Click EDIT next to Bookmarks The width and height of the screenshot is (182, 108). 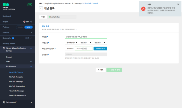pos(27,38)
